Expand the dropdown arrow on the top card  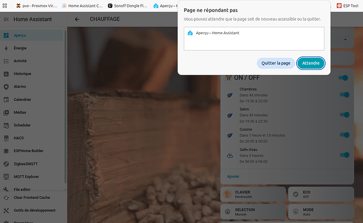[345, 39]
